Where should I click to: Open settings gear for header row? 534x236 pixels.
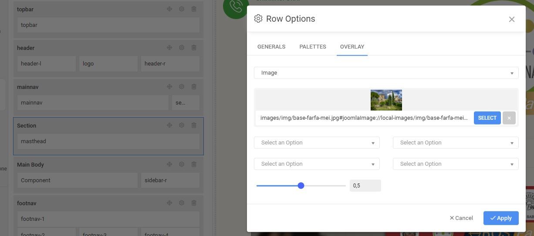182,48
